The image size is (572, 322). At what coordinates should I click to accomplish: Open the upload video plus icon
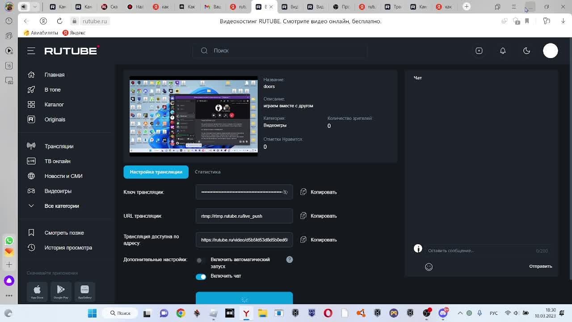[479, 51]
